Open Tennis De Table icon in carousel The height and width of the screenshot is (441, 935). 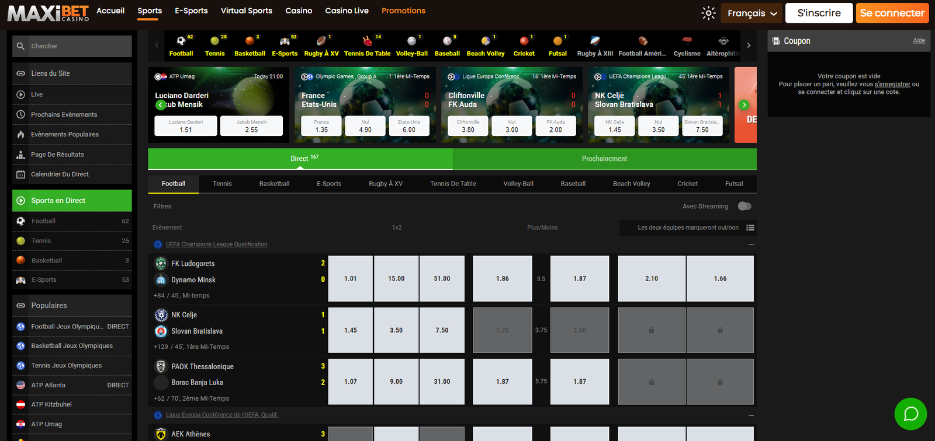[x=367, y=41]
